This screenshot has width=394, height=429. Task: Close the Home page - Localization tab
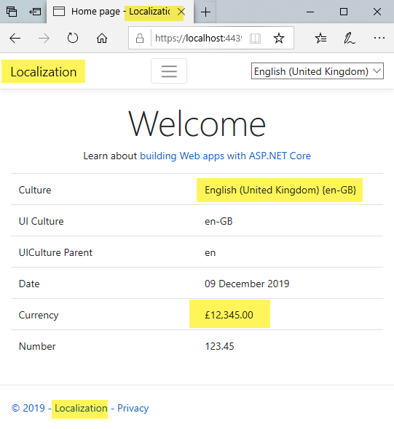click(181, 12)
